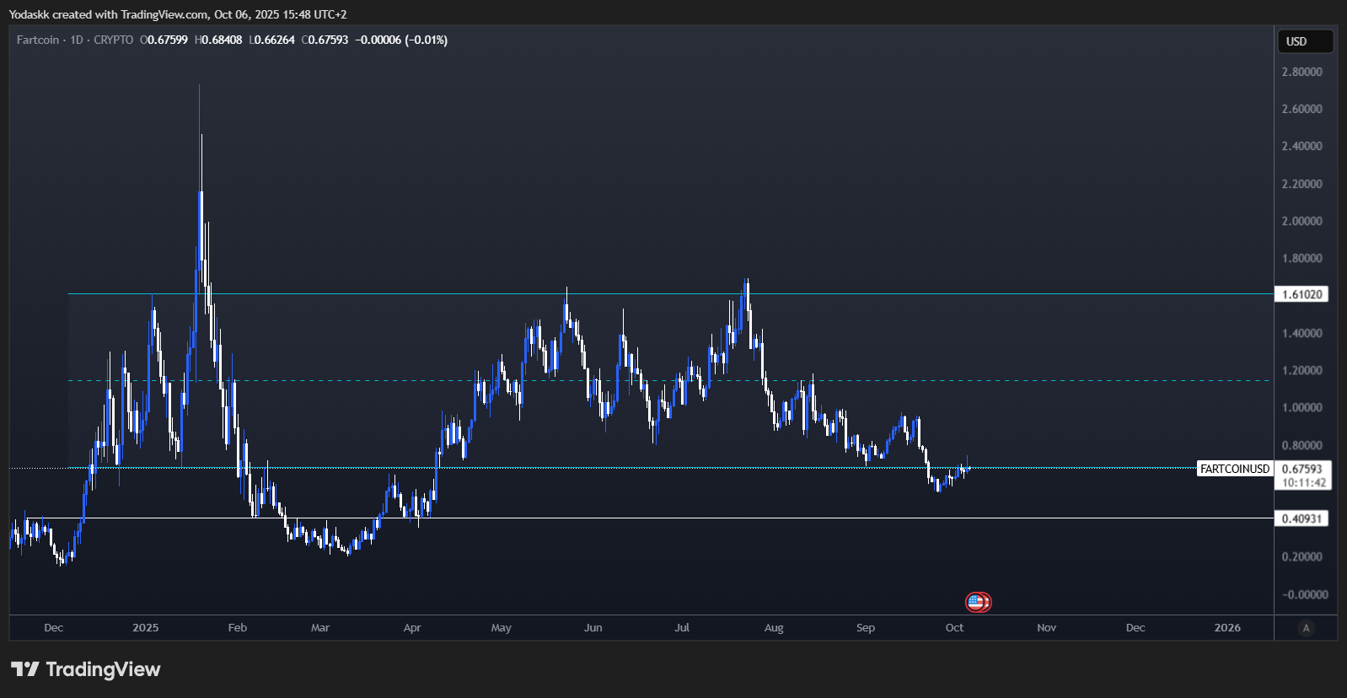Image resolution: width=1347 pixels, height=698 pixels.
Task: Click the close value C0.67593 in legend
Action: tap(325, 40)
